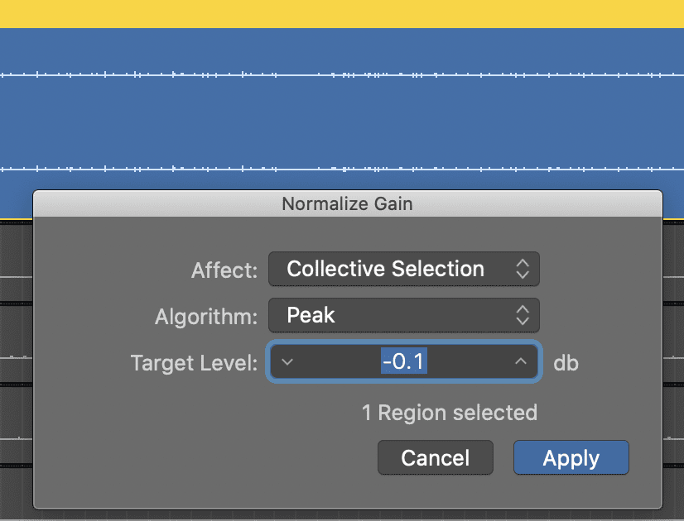Click the lower channel waveform in region
This screenshot has height=521, width=684.
342,169
